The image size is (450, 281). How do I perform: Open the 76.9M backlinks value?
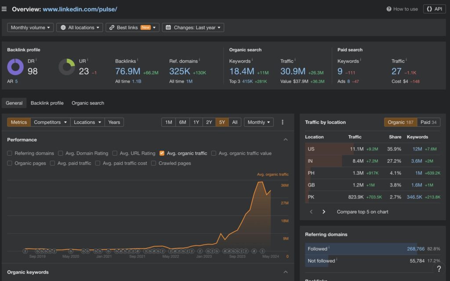(x=128, y=71)
